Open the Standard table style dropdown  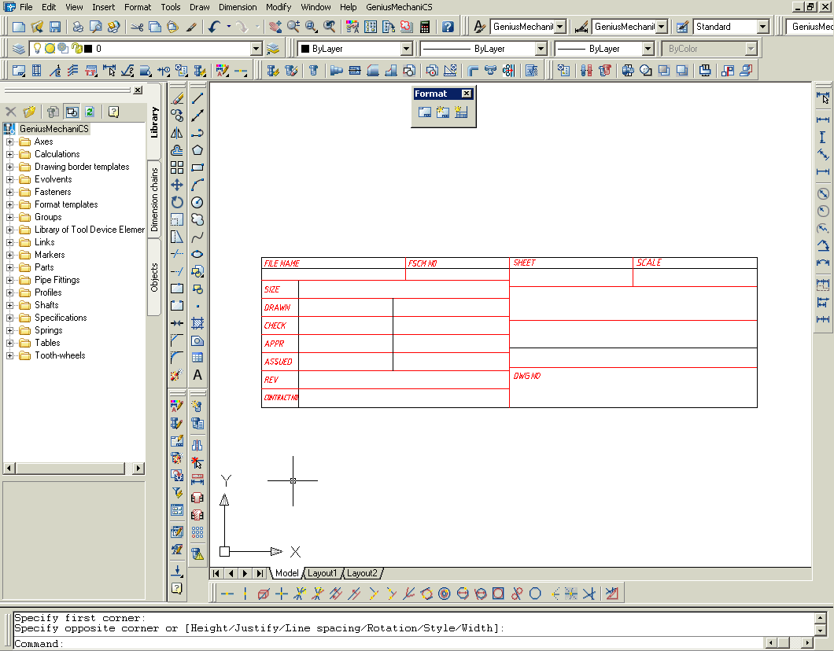coord(763,27)
